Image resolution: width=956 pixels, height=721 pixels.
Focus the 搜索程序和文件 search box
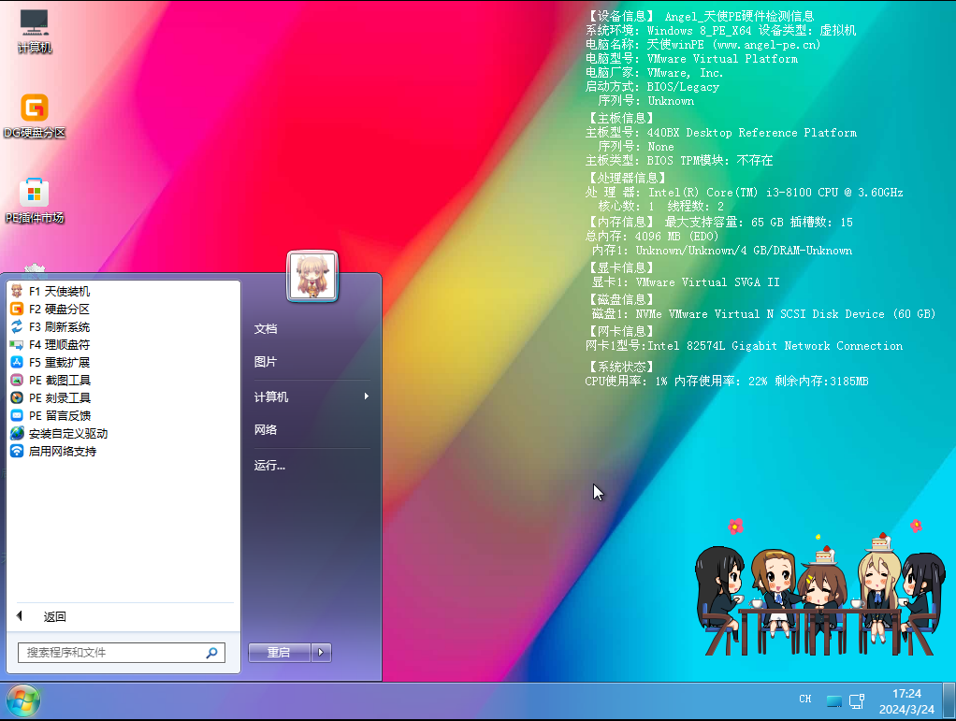point(122,653)
